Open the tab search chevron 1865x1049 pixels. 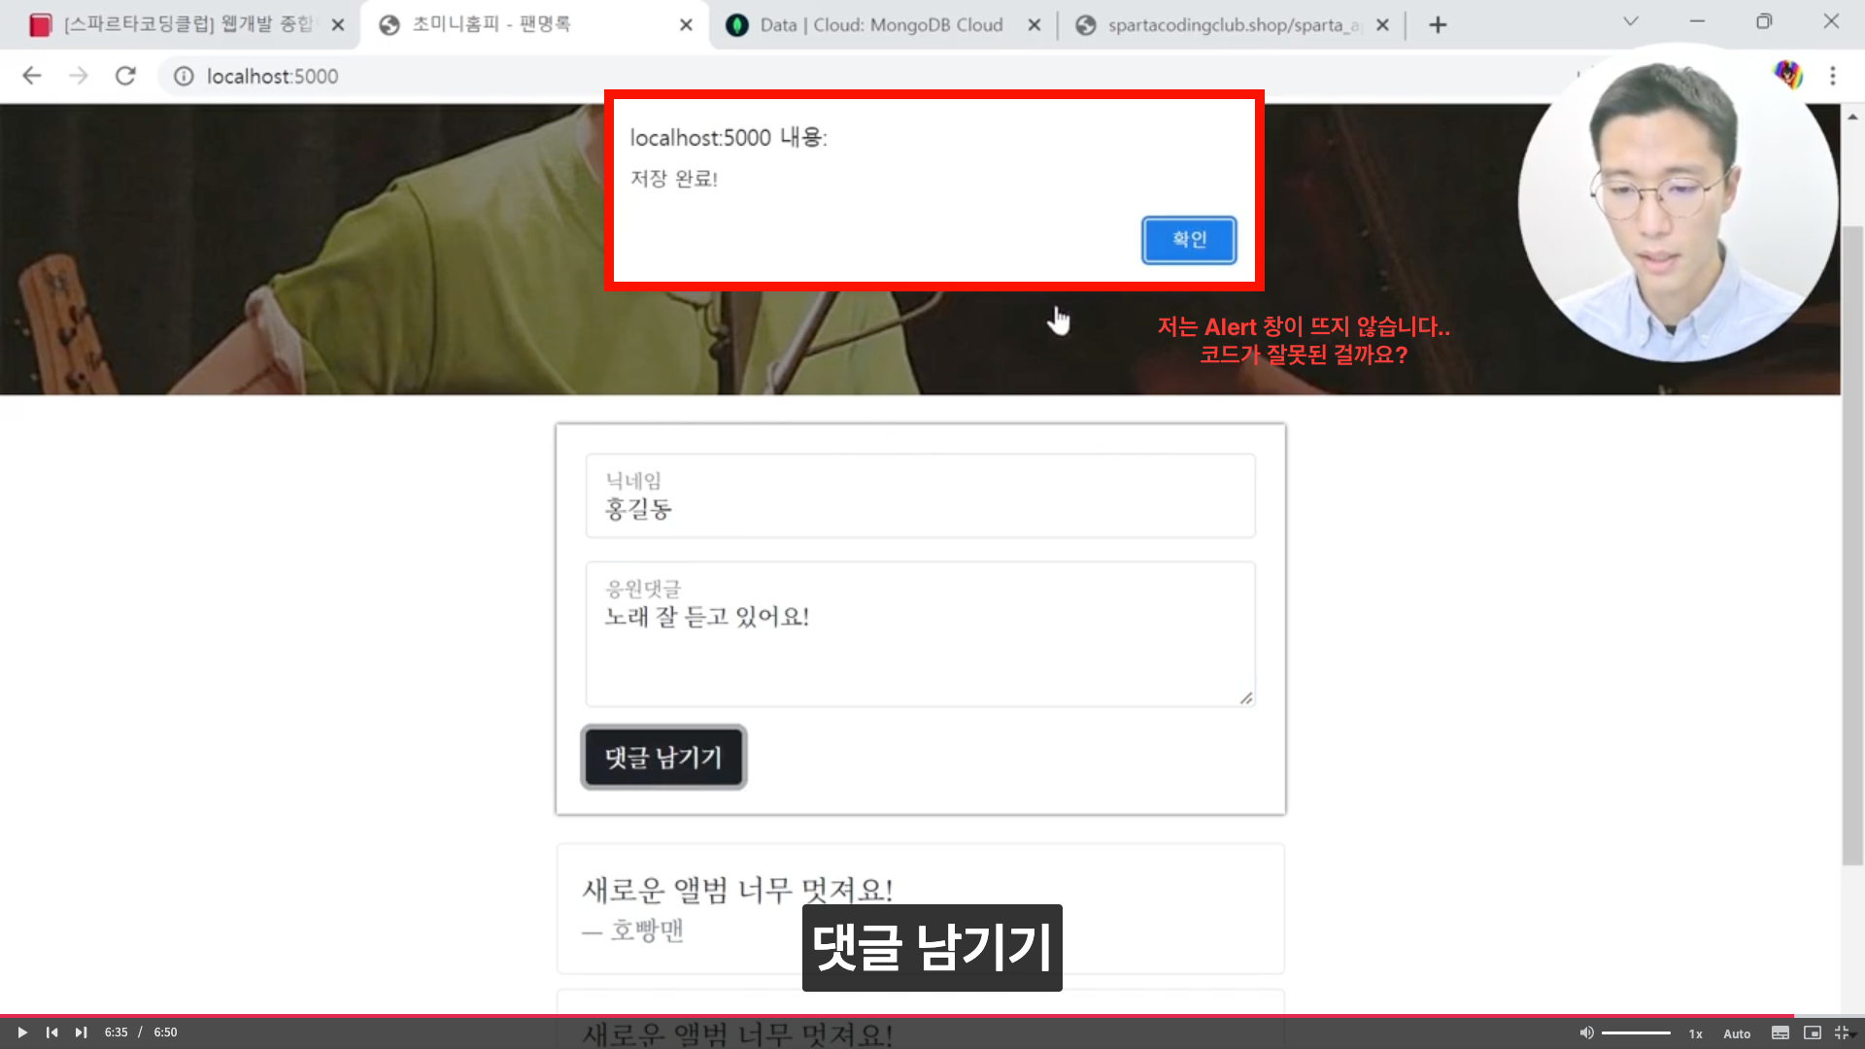pos(1631,21)
